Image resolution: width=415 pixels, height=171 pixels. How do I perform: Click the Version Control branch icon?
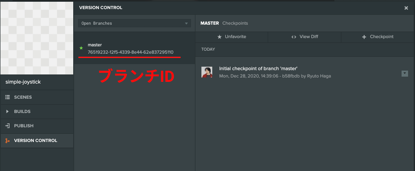(7, 141)
